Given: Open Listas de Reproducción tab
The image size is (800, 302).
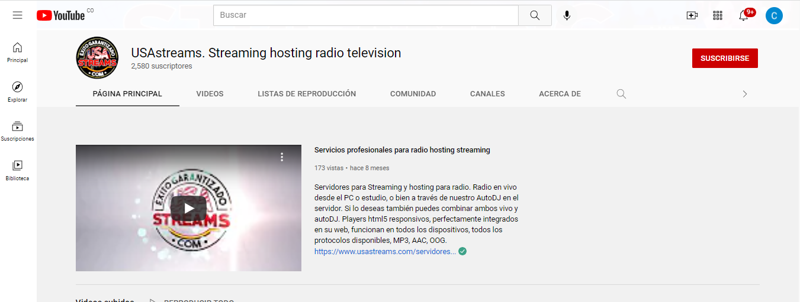Looking at the screenshot, I should [307, 94].
